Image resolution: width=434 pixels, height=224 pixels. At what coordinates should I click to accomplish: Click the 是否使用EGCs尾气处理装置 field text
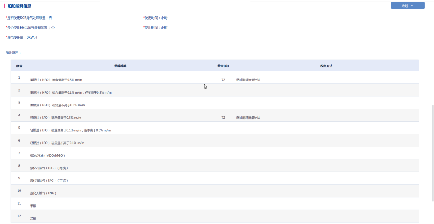[30, 28]
